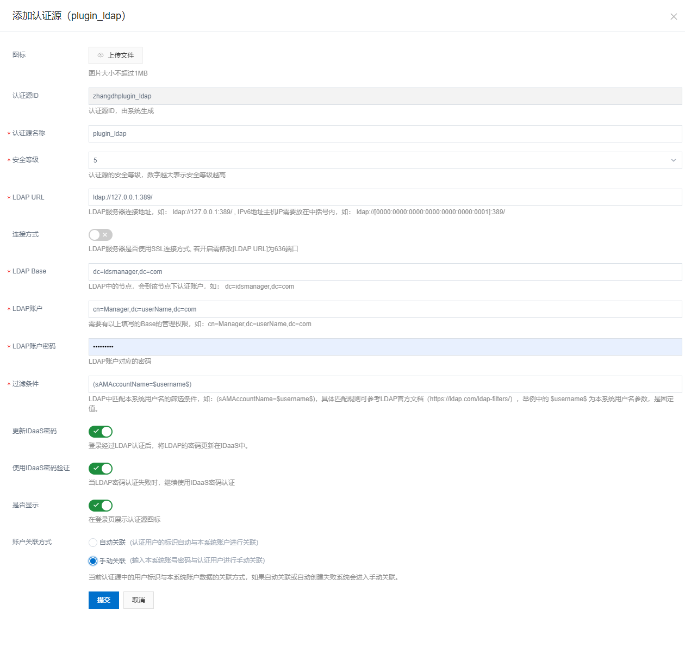This screenshot has height=654, width=685.
Task: Click the 过滤条件 filter input field
Action: [385, 384]
